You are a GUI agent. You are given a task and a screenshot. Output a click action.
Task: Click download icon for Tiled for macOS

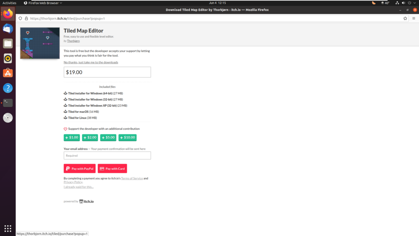(65, 112)
